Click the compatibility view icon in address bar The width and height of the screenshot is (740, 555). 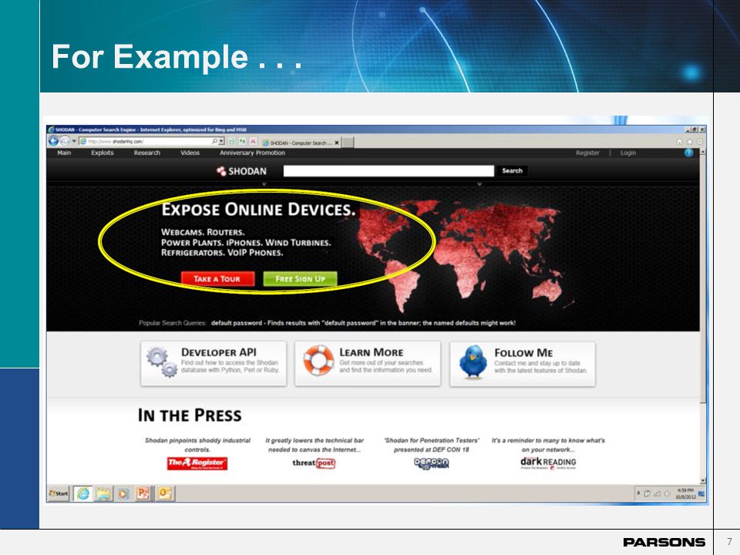point(232,141)
